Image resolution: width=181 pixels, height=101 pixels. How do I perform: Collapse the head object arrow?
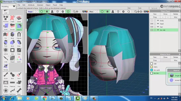[158, 24]
